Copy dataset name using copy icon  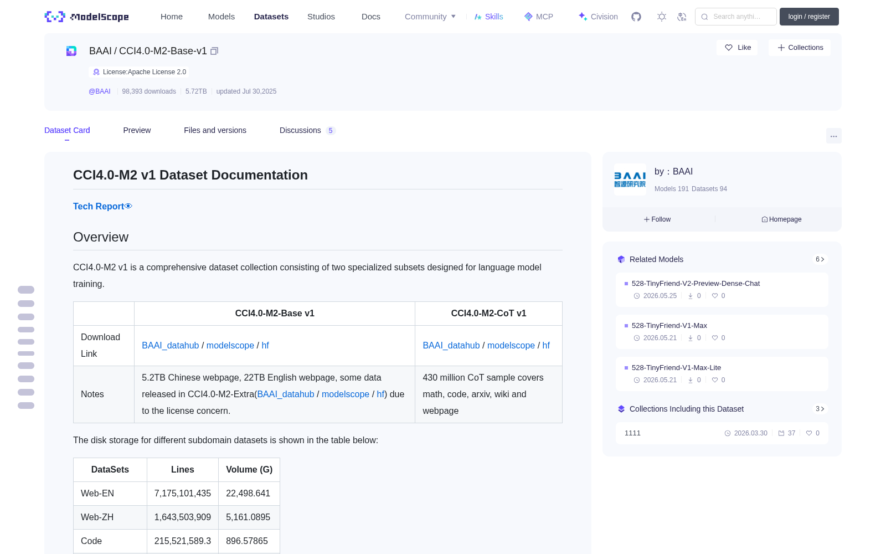click(214, 51)
